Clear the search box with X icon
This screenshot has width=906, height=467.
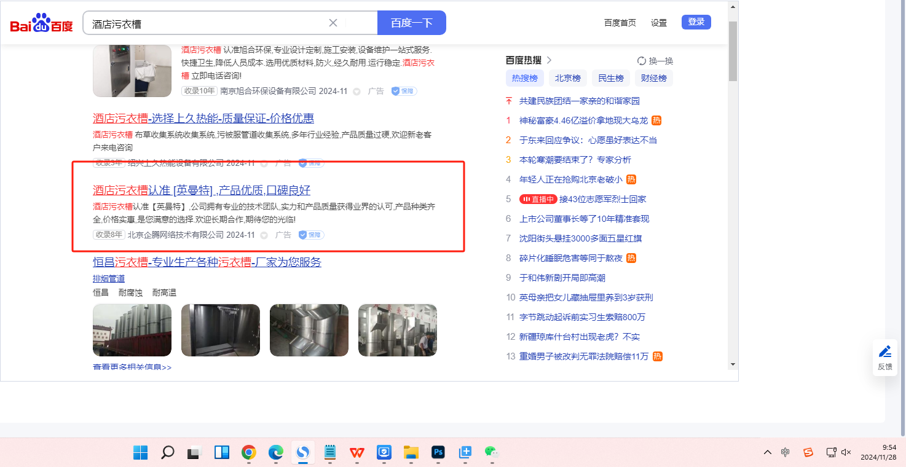333,23
